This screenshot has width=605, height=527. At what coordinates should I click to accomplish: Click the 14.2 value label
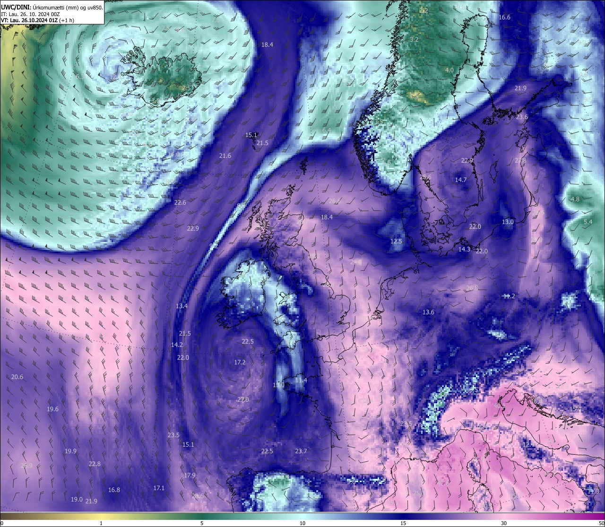[177, 345]
